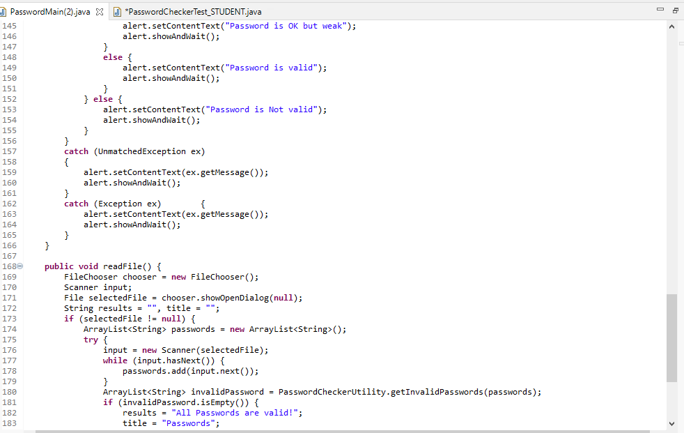Click vertical scrollbar up arrow

(671, 26)
